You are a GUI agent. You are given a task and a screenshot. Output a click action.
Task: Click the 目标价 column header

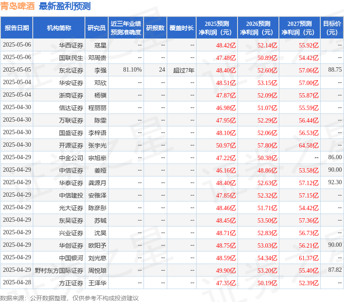(332, 28)
